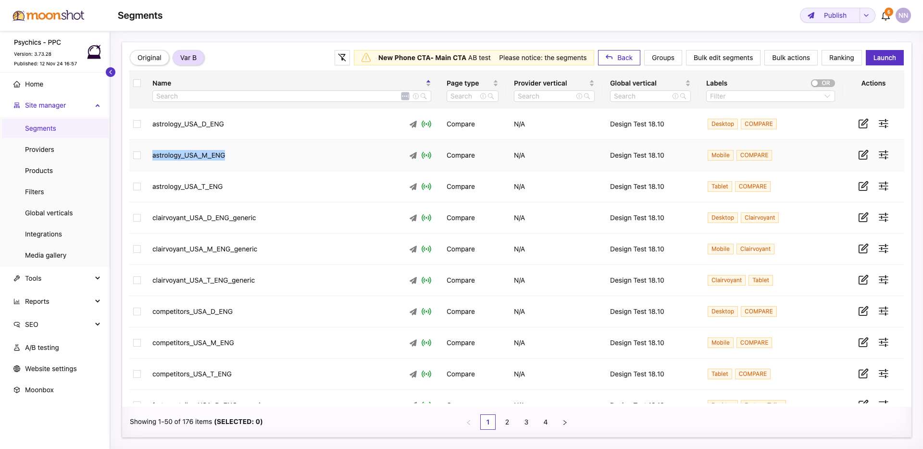This screenshot has width=923, height=449.
Task: Check the clairvoyant_USA_D_ENG_generic row checkbox
Action: click(x=137, y=218)
